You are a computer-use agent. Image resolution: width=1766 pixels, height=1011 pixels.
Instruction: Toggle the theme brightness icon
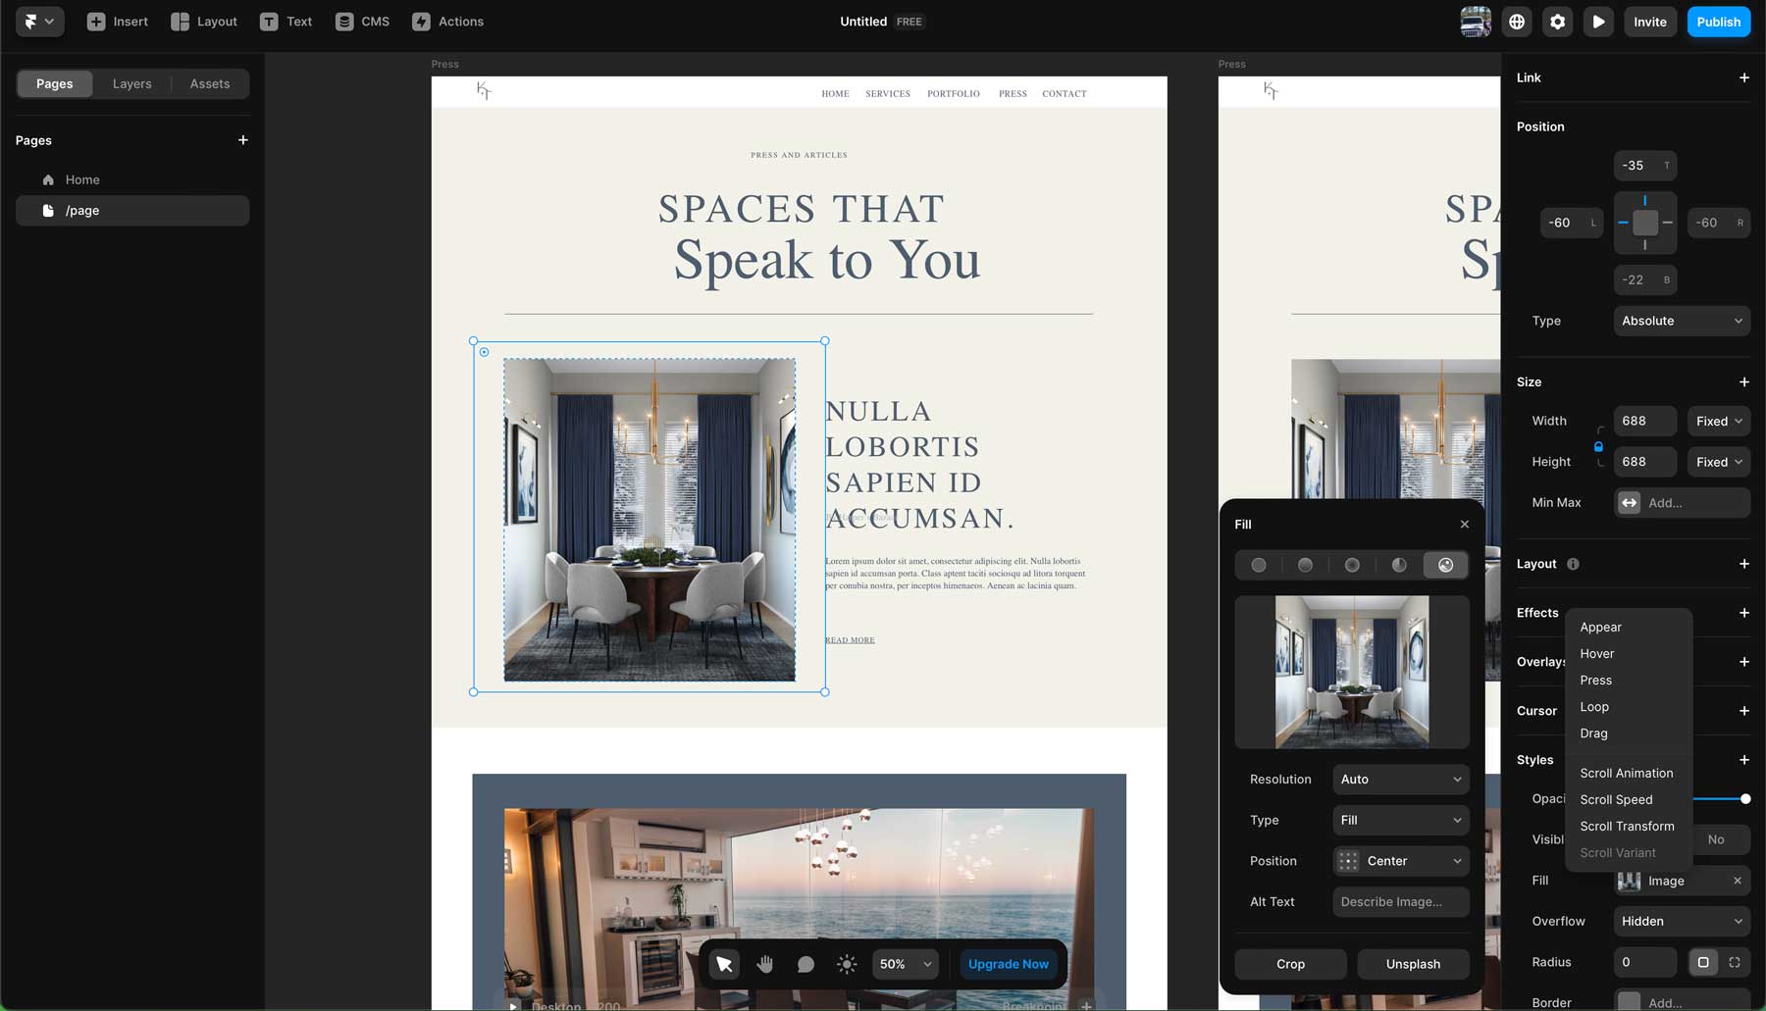pos(845,964)
